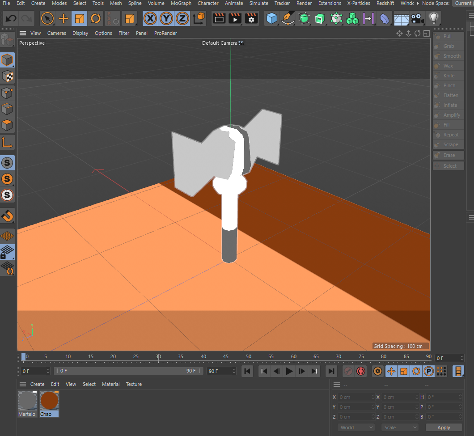
Task: Click the Record Active Objects button
Action: click(348, 371)
